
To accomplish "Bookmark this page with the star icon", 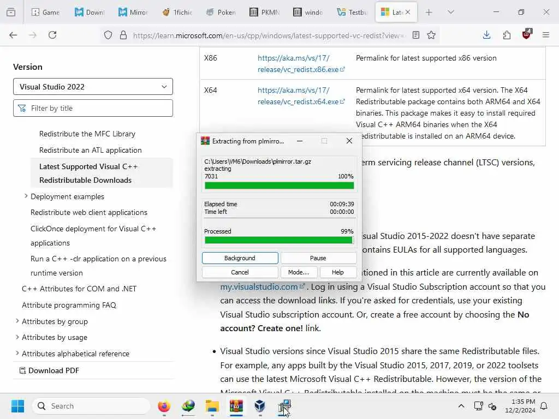I will click(431, 35).
